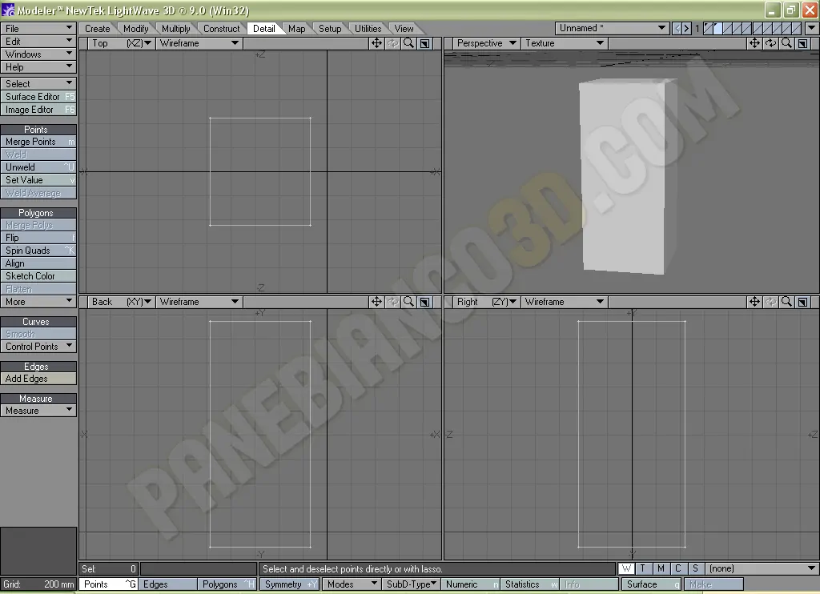Screen dimensions: 820x594
Task: Open the Unnamed object dropdown
Action: click(x=613, y=28)
